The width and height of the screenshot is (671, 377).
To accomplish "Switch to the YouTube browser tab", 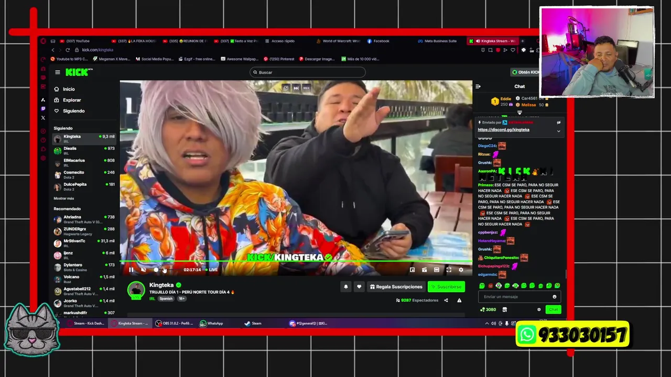I will tap(75, 41).
